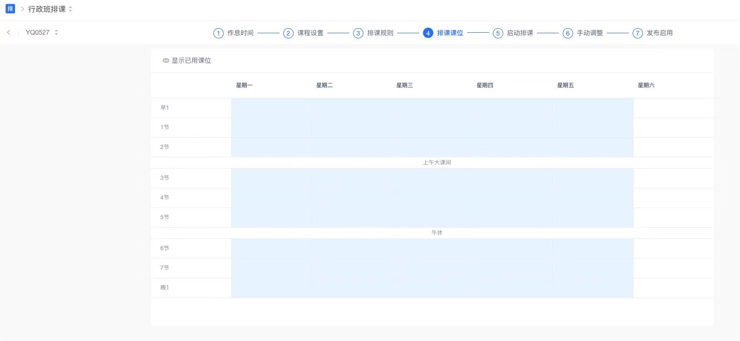Go to step 3 排课规则
The image size is (740, 341).
coord(373,33)
